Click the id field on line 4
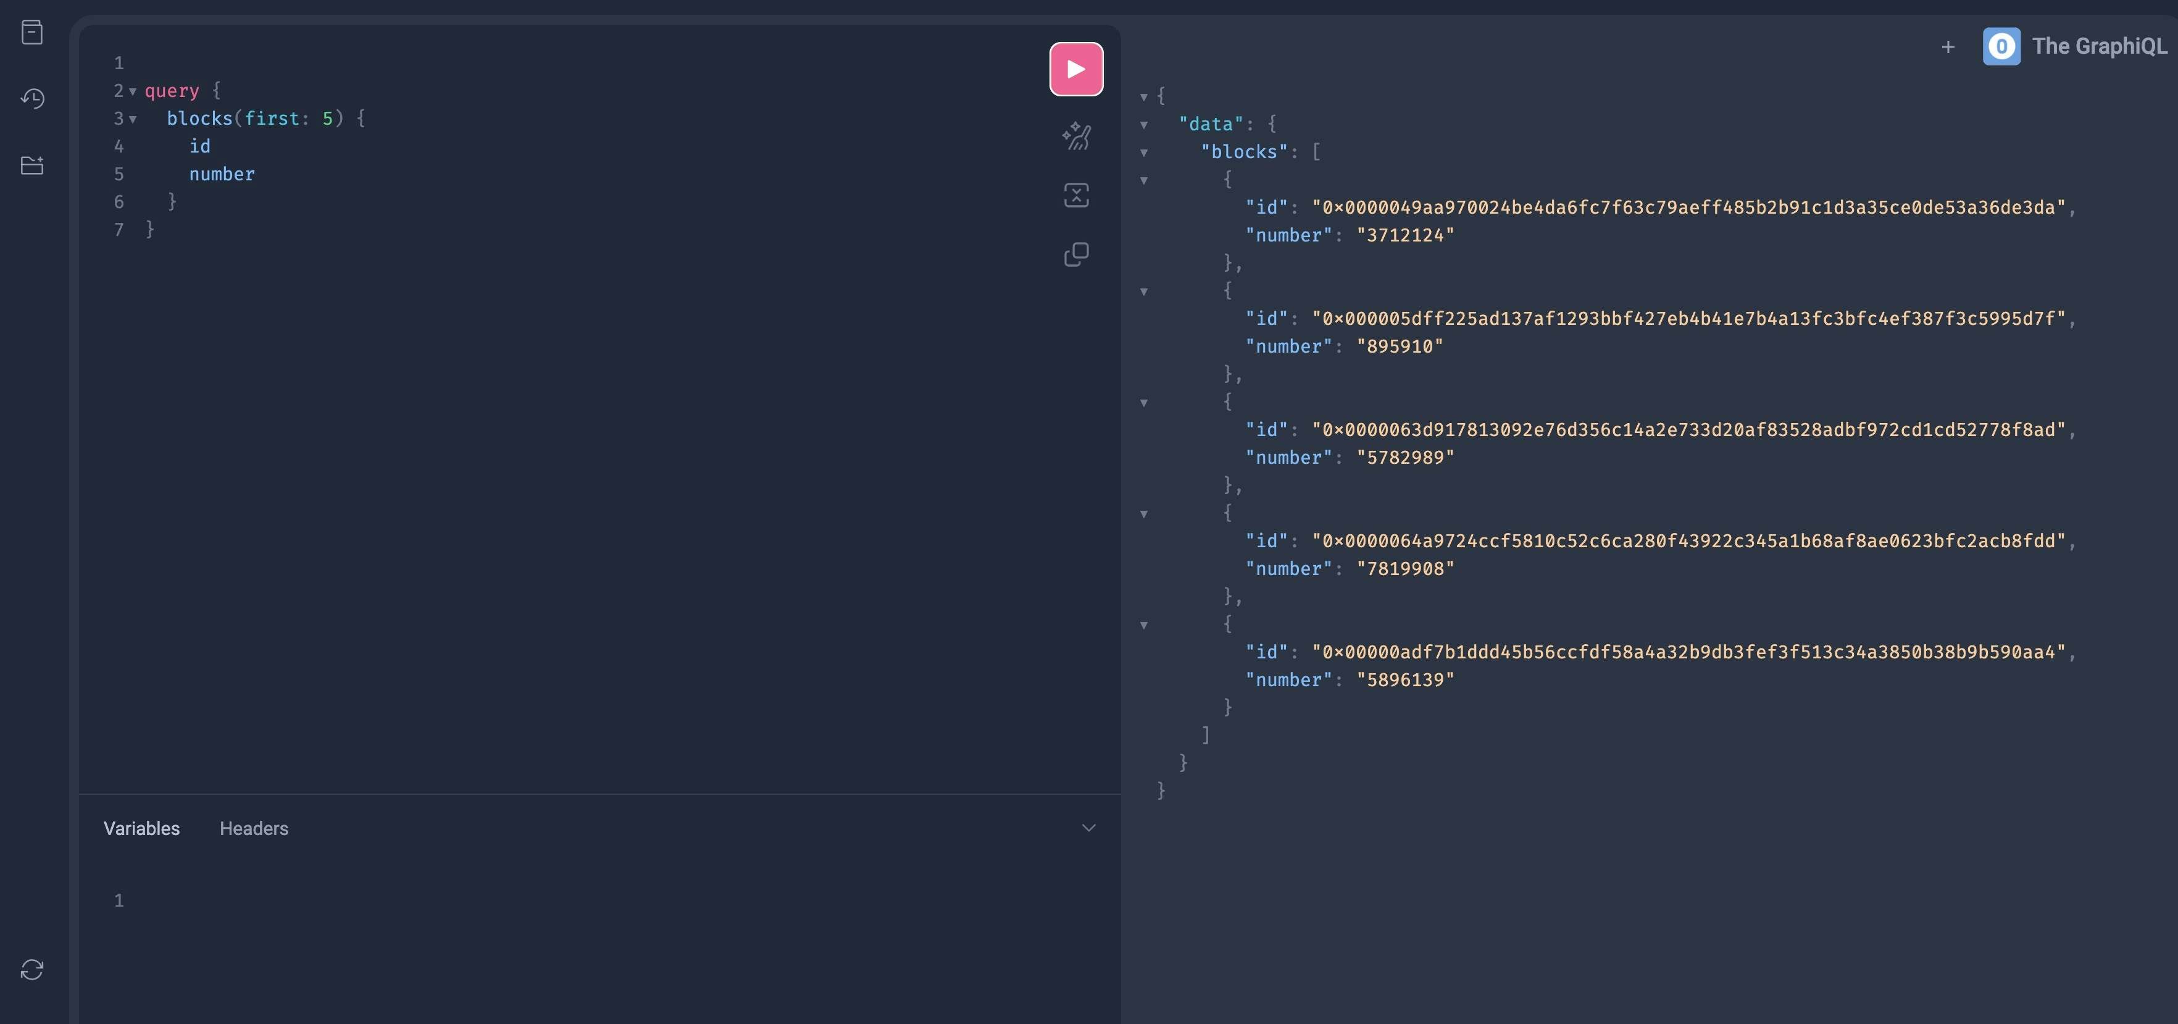Image resolution: width=2178 pixels, height=1024 pixels. pyautogui.click(x=199, y=146)
